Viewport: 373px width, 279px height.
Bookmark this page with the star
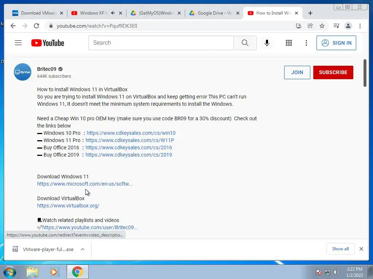coord(322,26)
